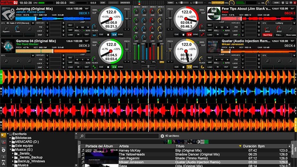The height and width of the screenshot is (167, 297).
Task: Open the BROWSER tab in top bar
Action: click(125, 3)
